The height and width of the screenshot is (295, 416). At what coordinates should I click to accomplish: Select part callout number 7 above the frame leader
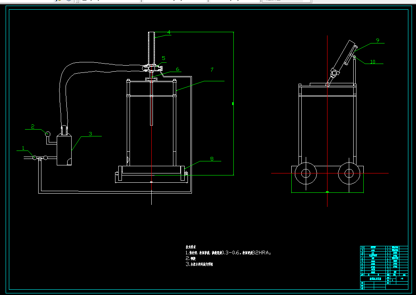click(x=212, y=70)
